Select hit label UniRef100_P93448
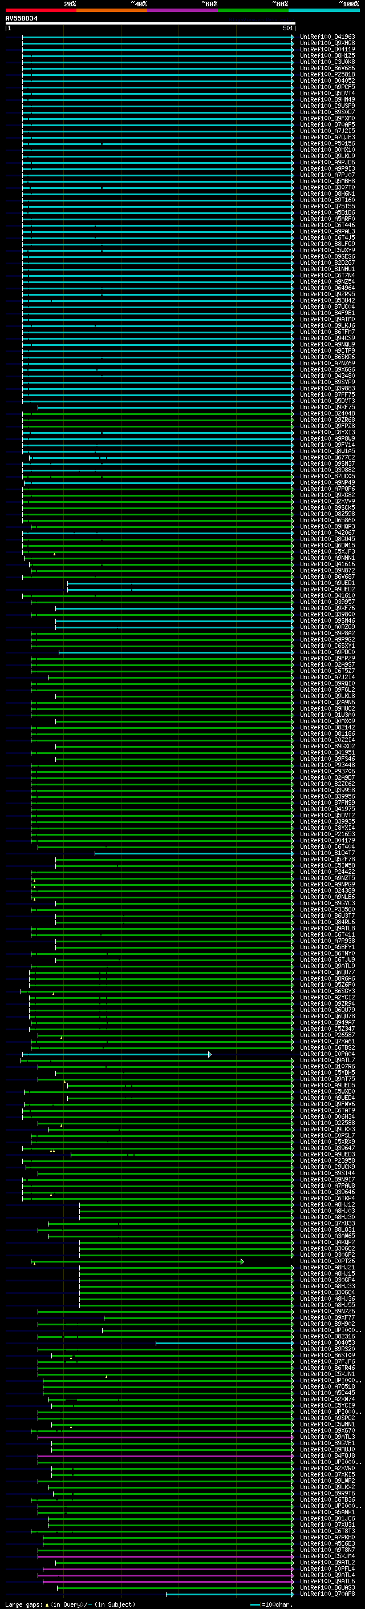This screenshot has width=365, height=1609. click(327, 764)
